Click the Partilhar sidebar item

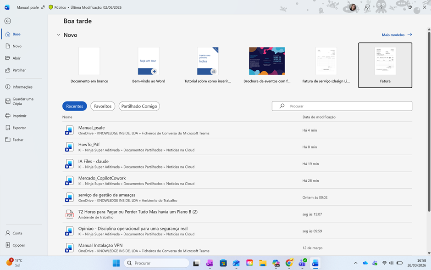[x=19, y=70]
